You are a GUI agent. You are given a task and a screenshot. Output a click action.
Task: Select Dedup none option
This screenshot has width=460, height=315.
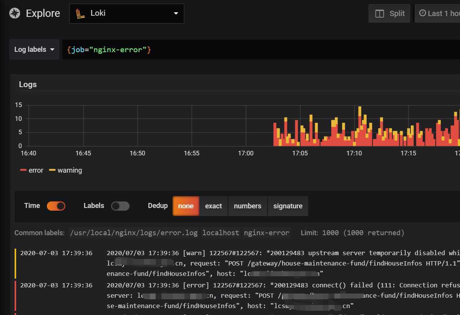pos(186,206)
